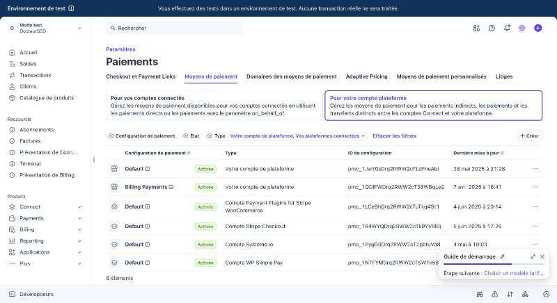Expand the Guide de démarrage panel
Viewport: 557px width, 303px height.
(533, 256)
